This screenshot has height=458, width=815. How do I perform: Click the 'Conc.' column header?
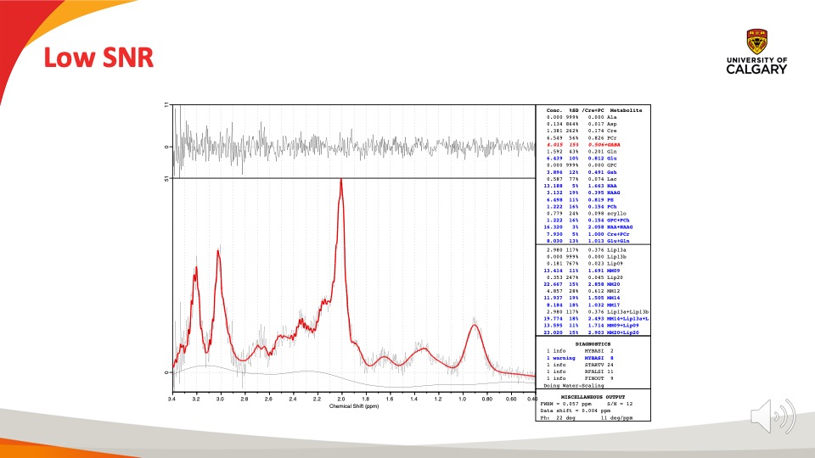tap(554, 110)
